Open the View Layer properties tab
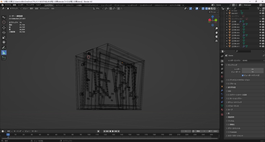This screenshot has height=142, width=265. click(222, 69)
